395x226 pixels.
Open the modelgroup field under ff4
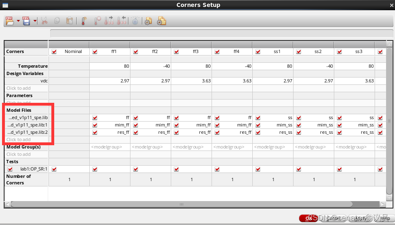point(232,147)
